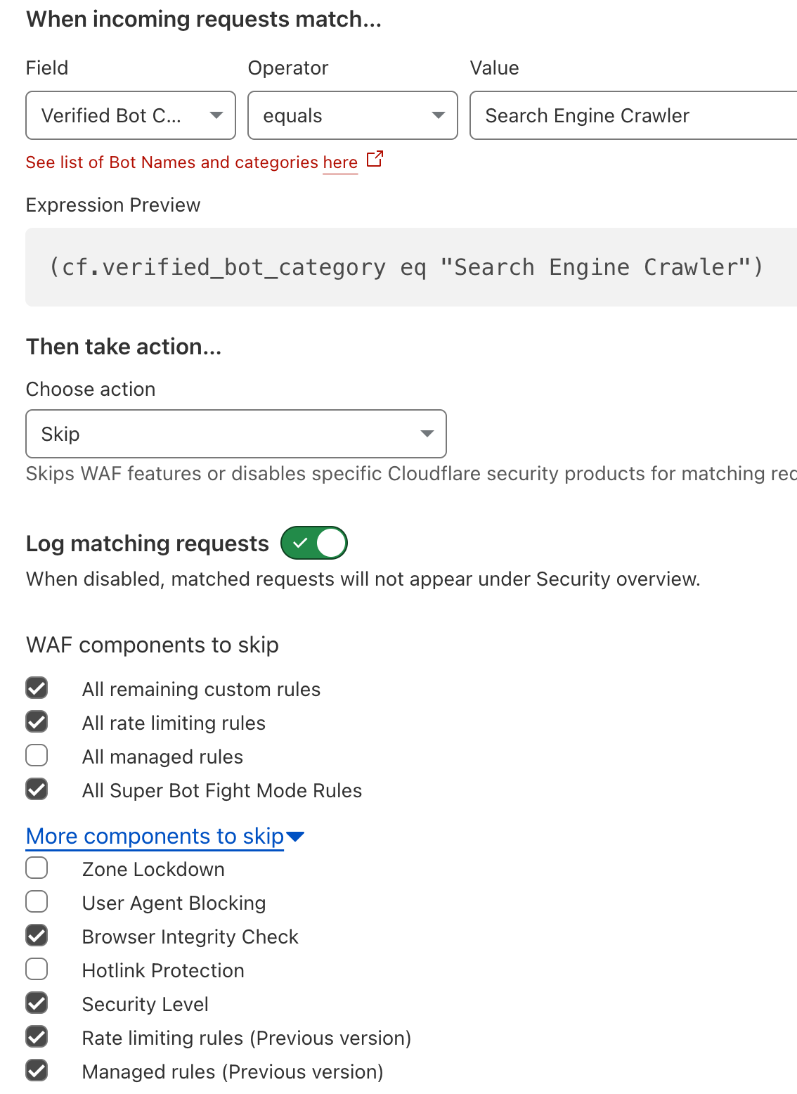Image resolution: width=797 pixels, height=1094 pixels.
Task: Uncheck Rate limiting rules (Previous version)
Action: (37, 1037)
